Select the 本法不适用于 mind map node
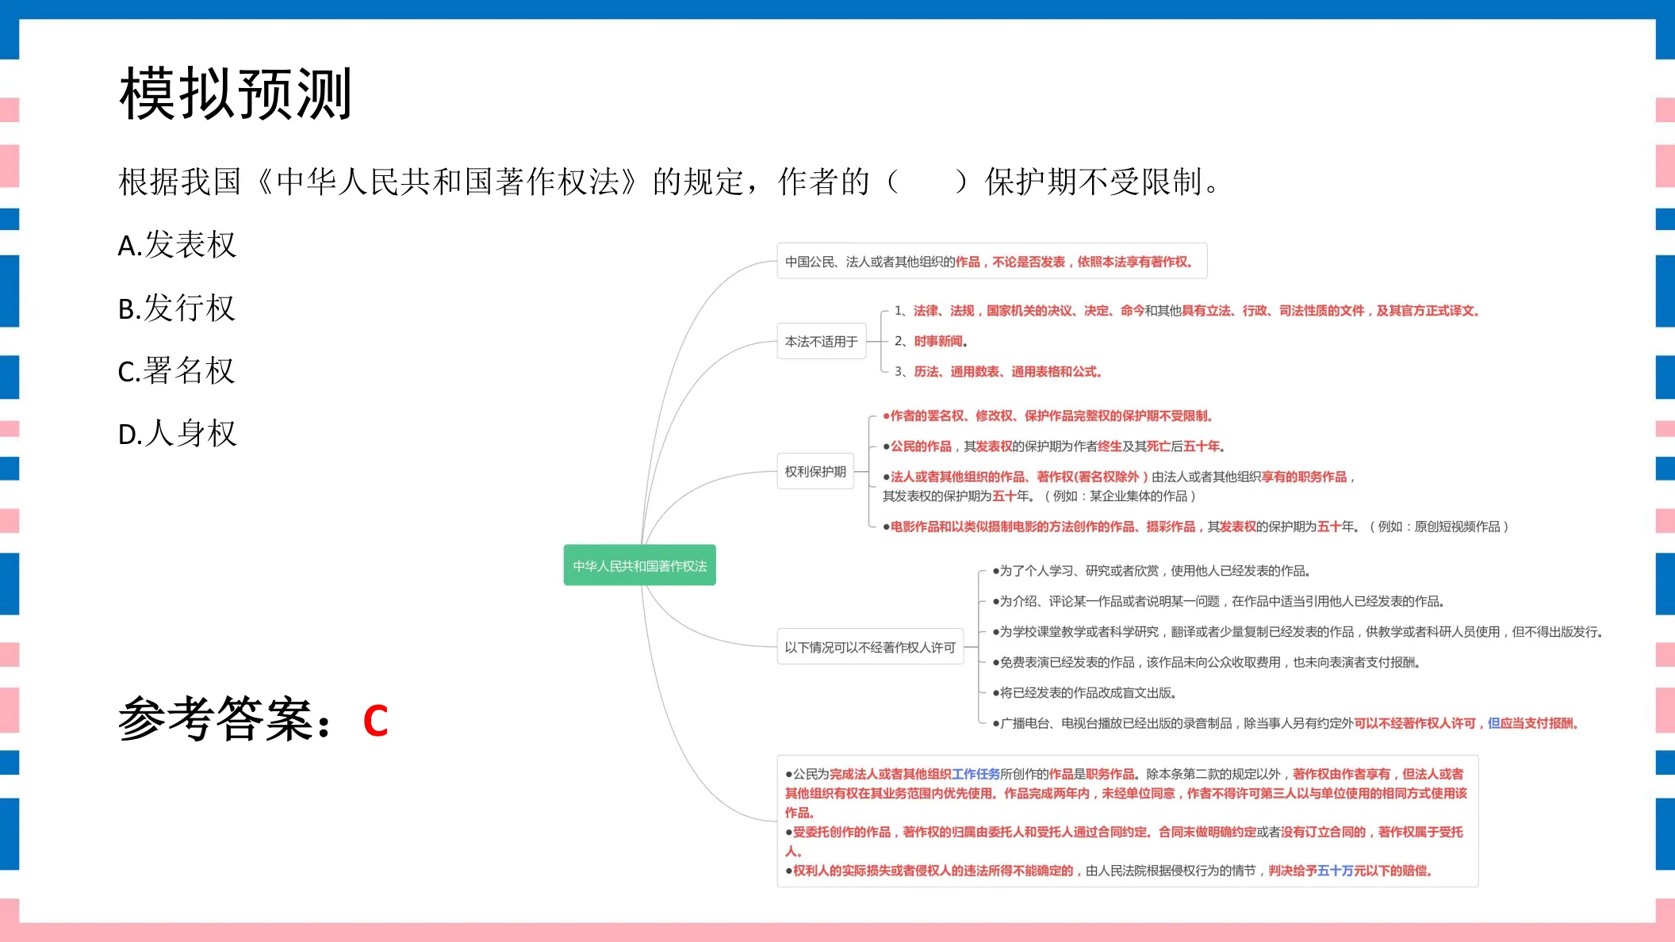Screen dimensions: 1675x942 tap(822, 341)
